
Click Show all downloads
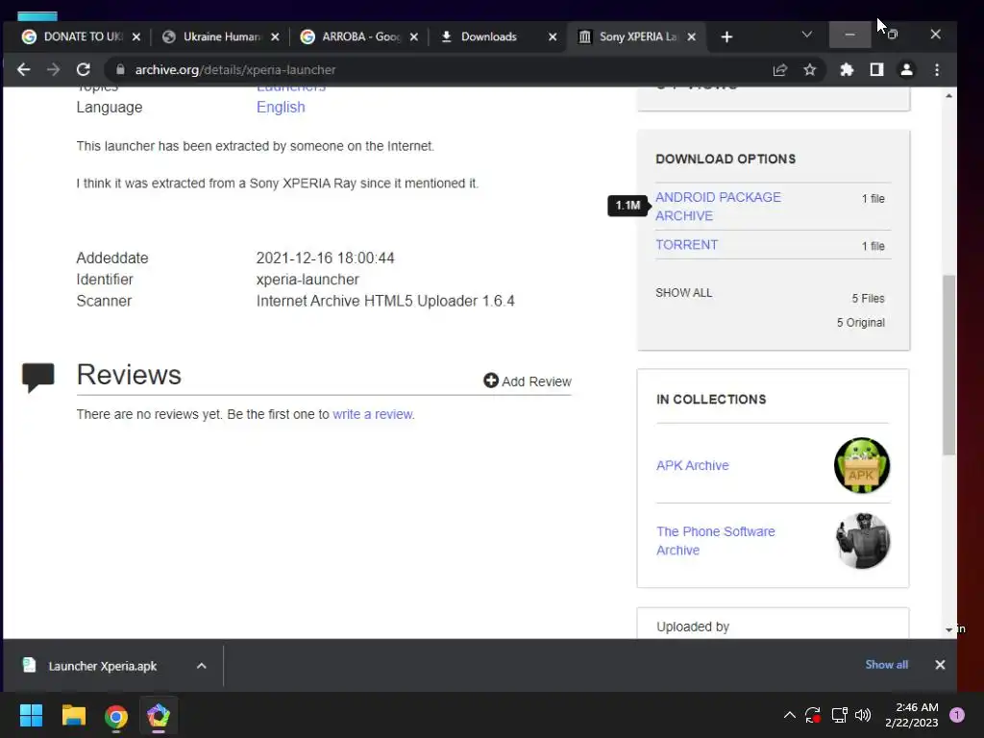click(x=886, y=665)
